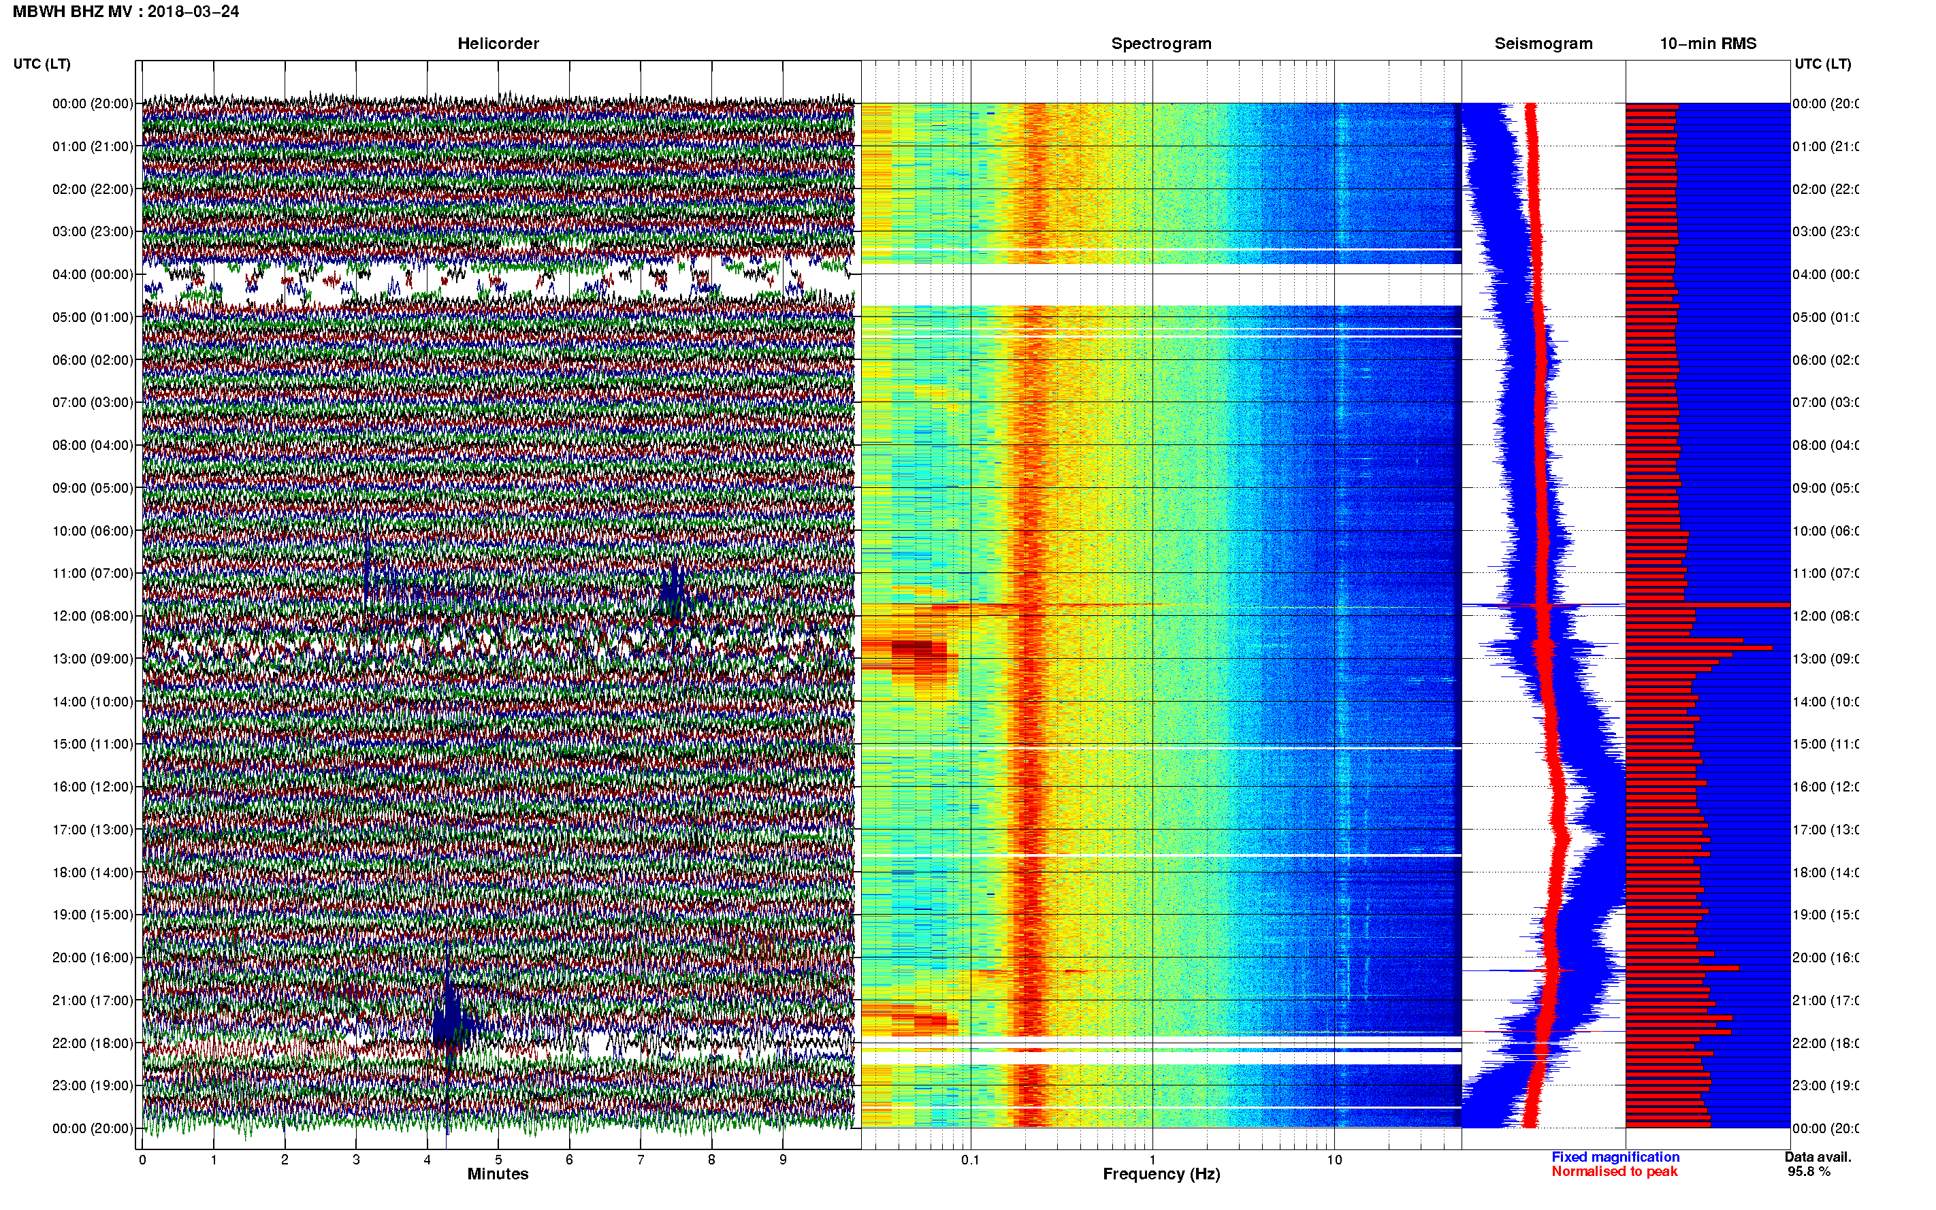Screen dimensions: 1936x1210
Task: Click the left '06:00 (02:00)' time label
Action: 93,360
